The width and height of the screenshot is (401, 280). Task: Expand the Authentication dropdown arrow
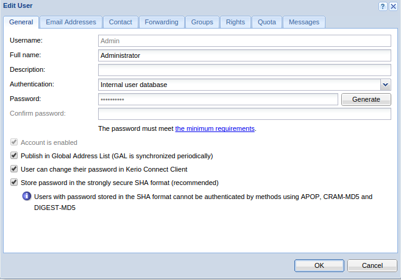[x=385, y=85]
